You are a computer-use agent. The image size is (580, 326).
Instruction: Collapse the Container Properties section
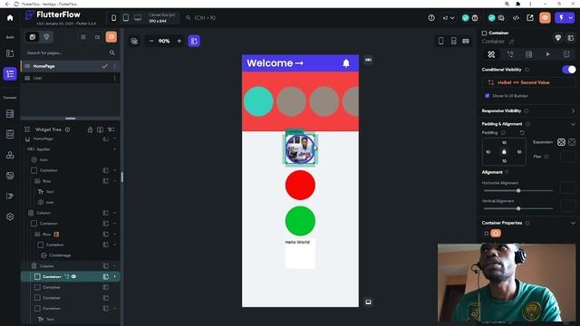(x=573, y=224)
